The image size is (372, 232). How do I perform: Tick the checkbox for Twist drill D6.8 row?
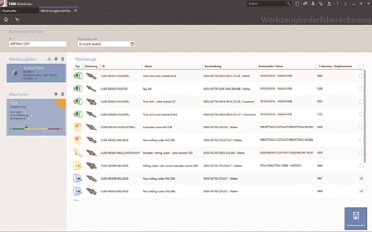pos(361,76)
